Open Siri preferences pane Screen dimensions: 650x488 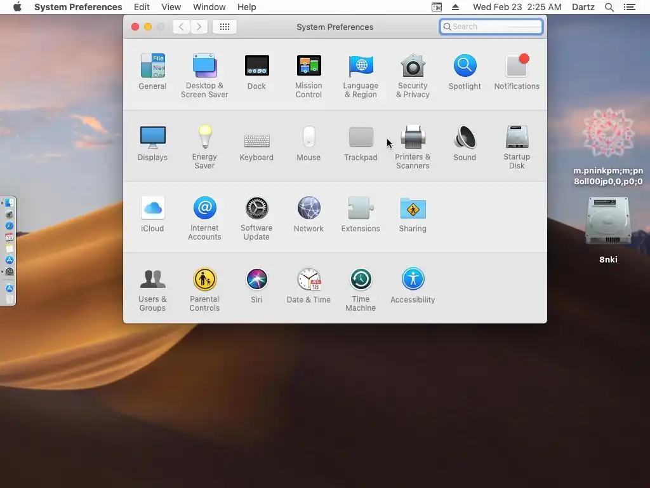coord(256,285)
